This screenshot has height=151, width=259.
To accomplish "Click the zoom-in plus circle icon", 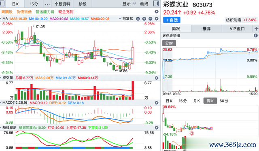I will click(x=144, y=19).
